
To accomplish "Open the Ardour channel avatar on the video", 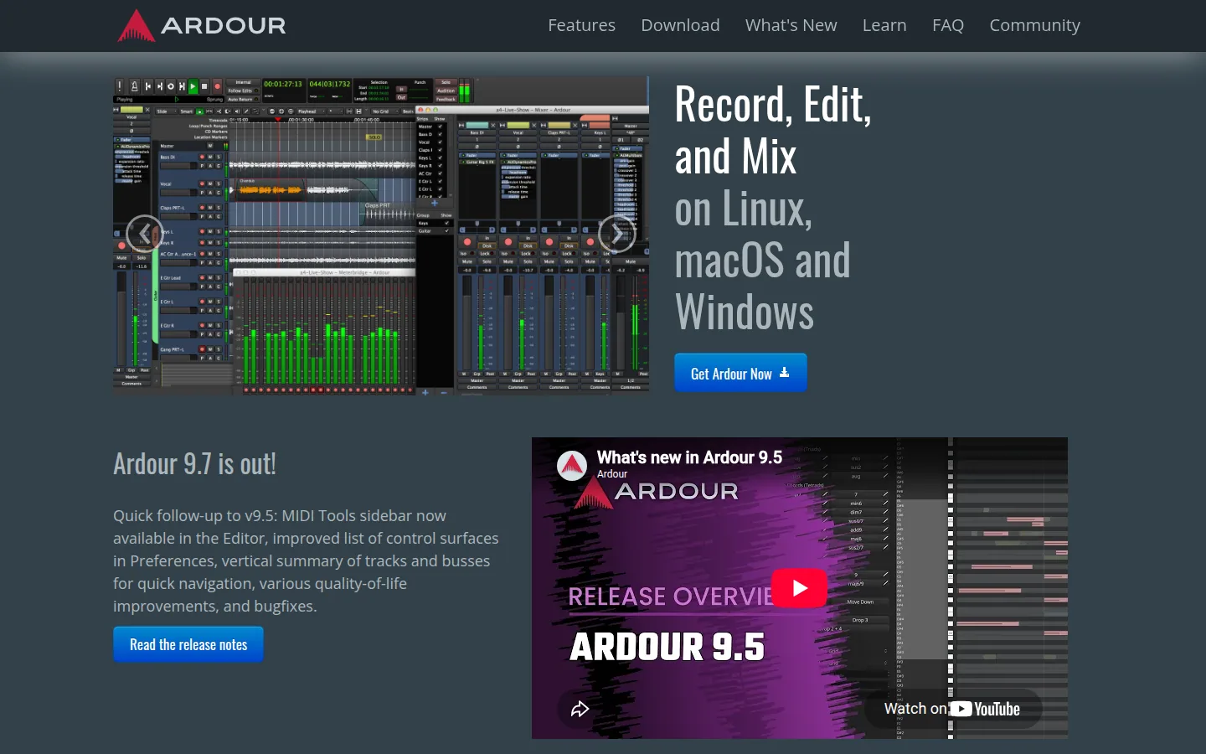I will pos(573,466).
